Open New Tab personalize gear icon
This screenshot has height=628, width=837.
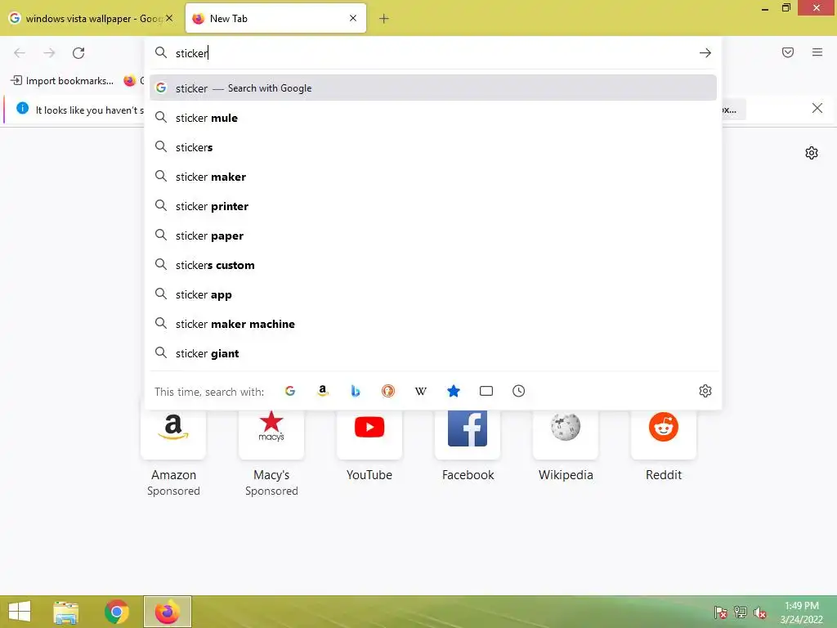pyautogui.click(x=812, y=153)
